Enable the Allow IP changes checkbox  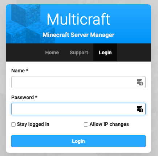pyautogui.click(x=86, y=125)
